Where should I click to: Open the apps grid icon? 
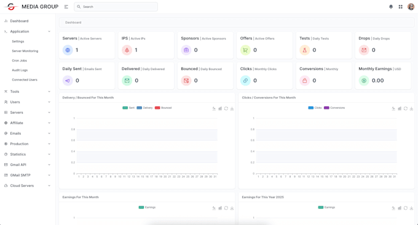400,7
